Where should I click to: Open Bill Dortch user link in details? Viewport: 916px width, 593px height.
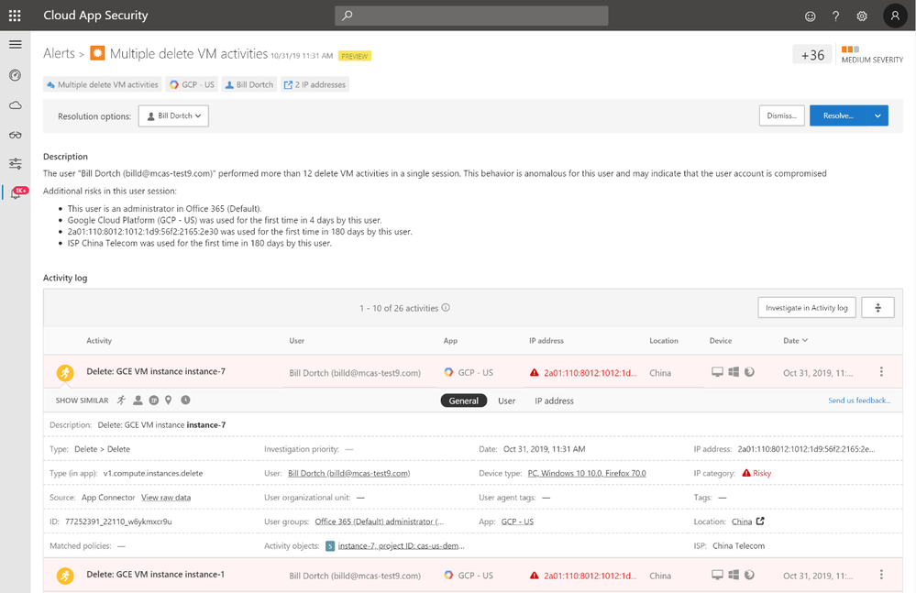click(348, 473)
